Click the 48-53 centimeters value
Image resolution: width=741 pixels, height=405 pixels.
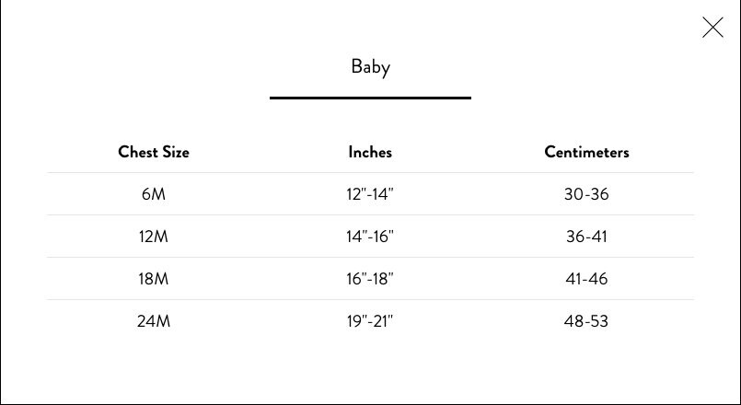[x=586, y=321]
